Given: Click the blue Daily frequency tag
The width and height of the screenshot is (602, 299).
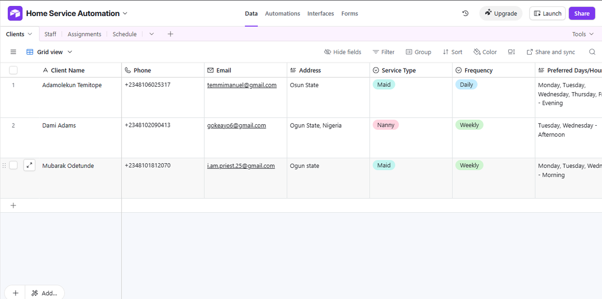Looking at the screenshot, I should [467, 85].
